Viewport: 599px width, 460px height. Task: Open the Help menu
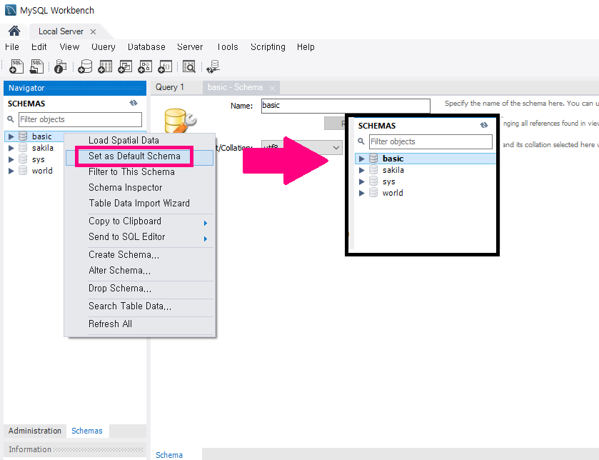click(x=306, y=47)
